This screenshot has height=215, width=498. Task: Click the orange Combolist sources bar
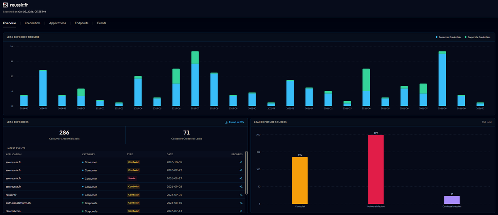(300, 181)
